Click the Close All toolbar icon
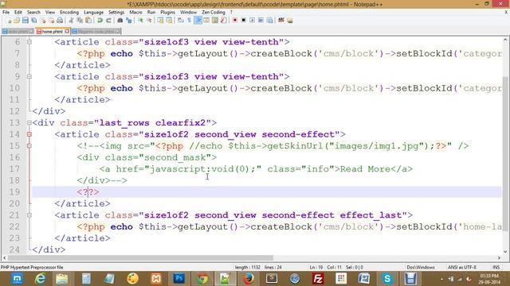 (x=51, y=21)
